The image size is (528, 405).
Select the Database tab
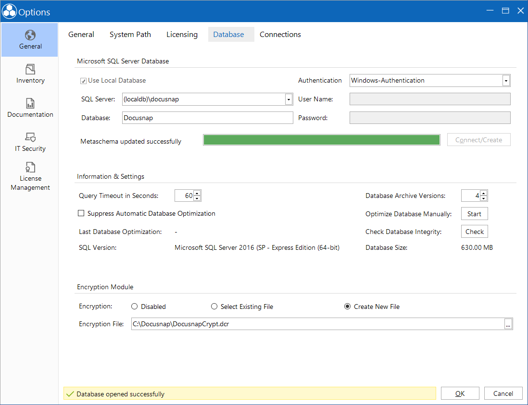point(231,34)
